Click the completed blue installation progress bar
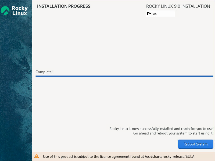The image size is (215, 161). pyautogui.click(x=124, y=76)
